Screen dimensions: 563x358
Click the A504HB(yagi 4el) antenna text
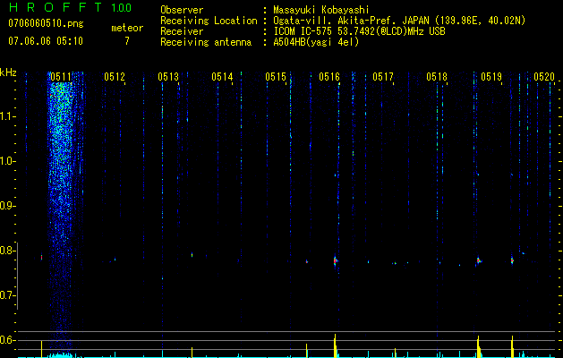pos(316,42)
